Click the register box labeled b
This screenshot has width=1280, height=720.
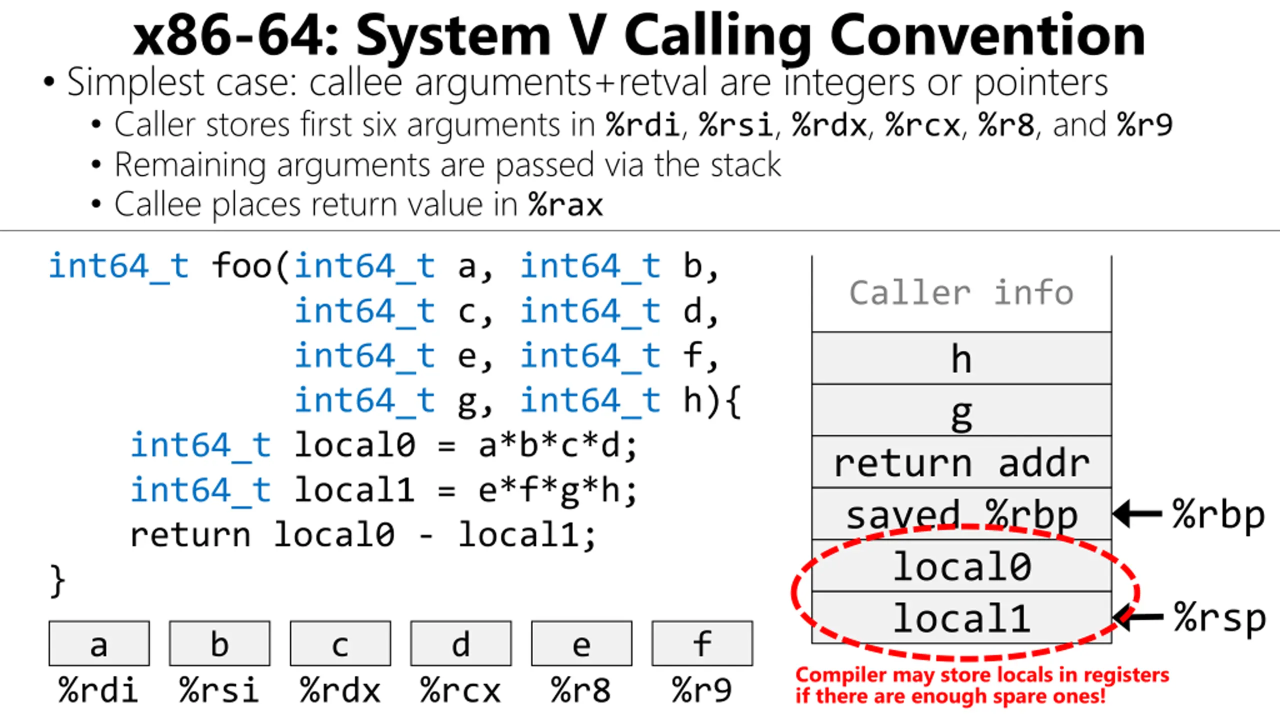(219, 643)
